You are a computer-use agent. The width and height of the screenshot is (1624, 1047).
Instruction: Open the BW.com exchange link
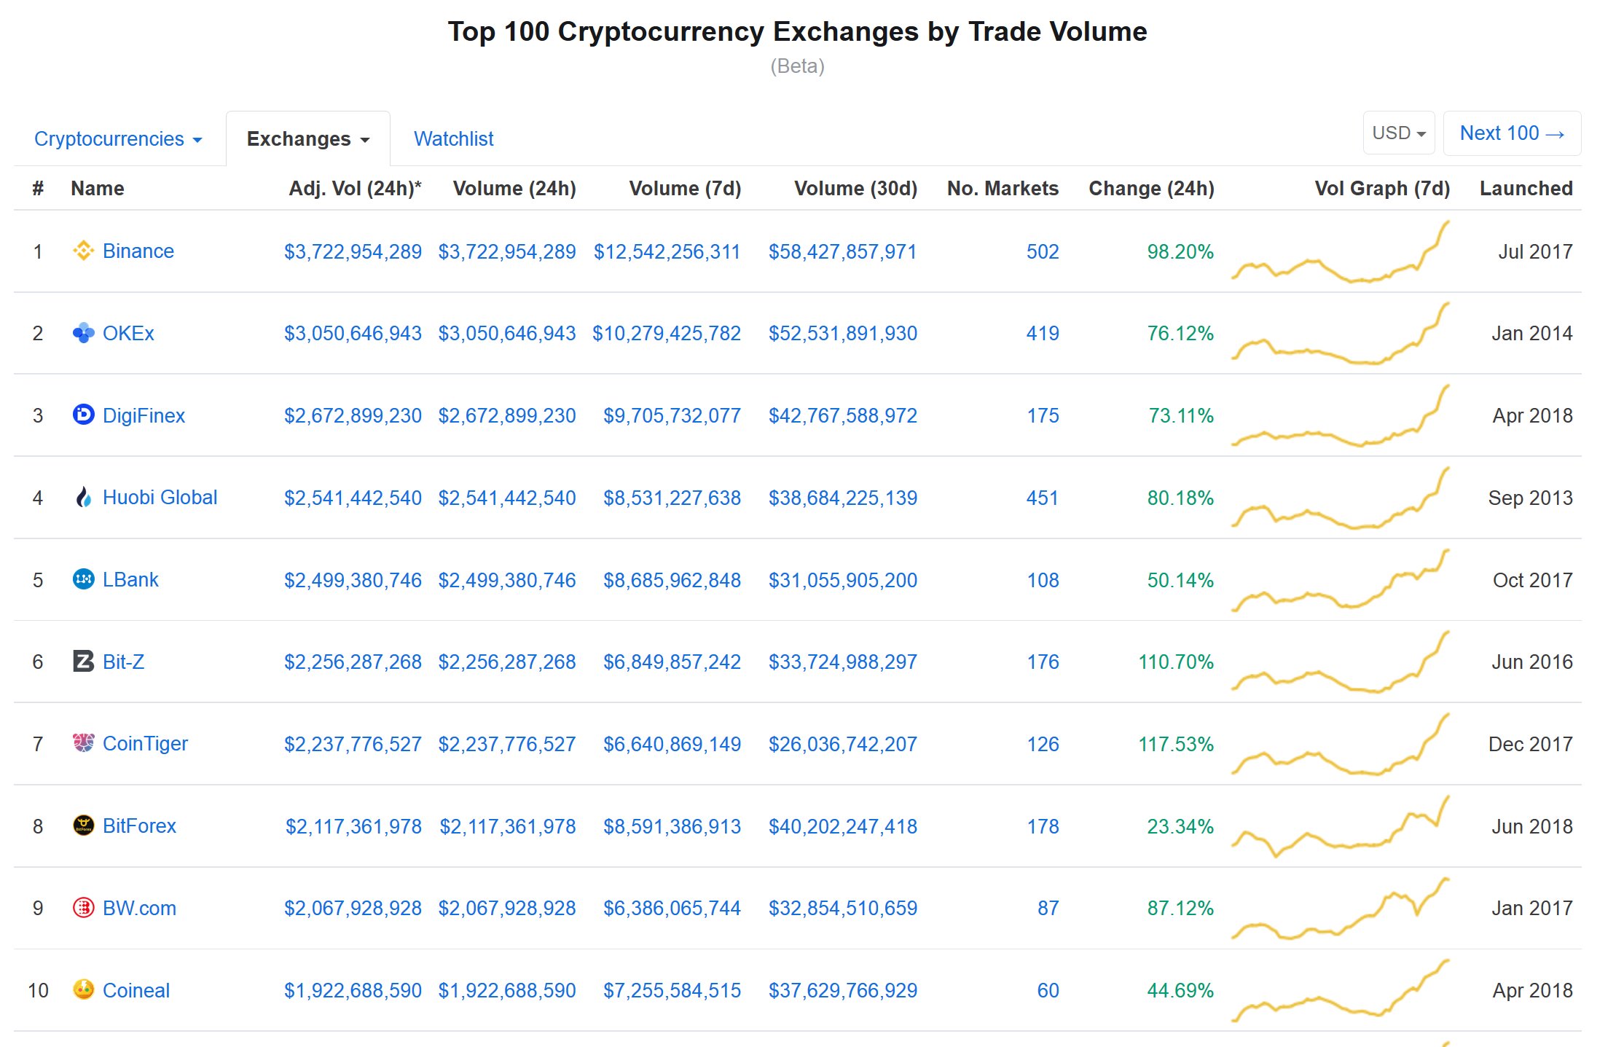(x=139, y=908)
